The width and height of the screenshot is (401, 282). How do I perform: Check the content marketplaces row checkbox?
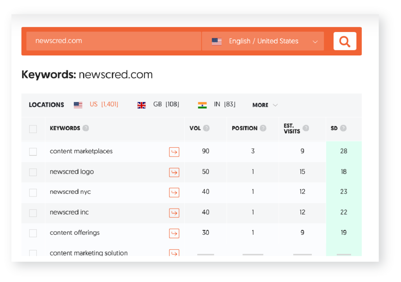(33, 152)
